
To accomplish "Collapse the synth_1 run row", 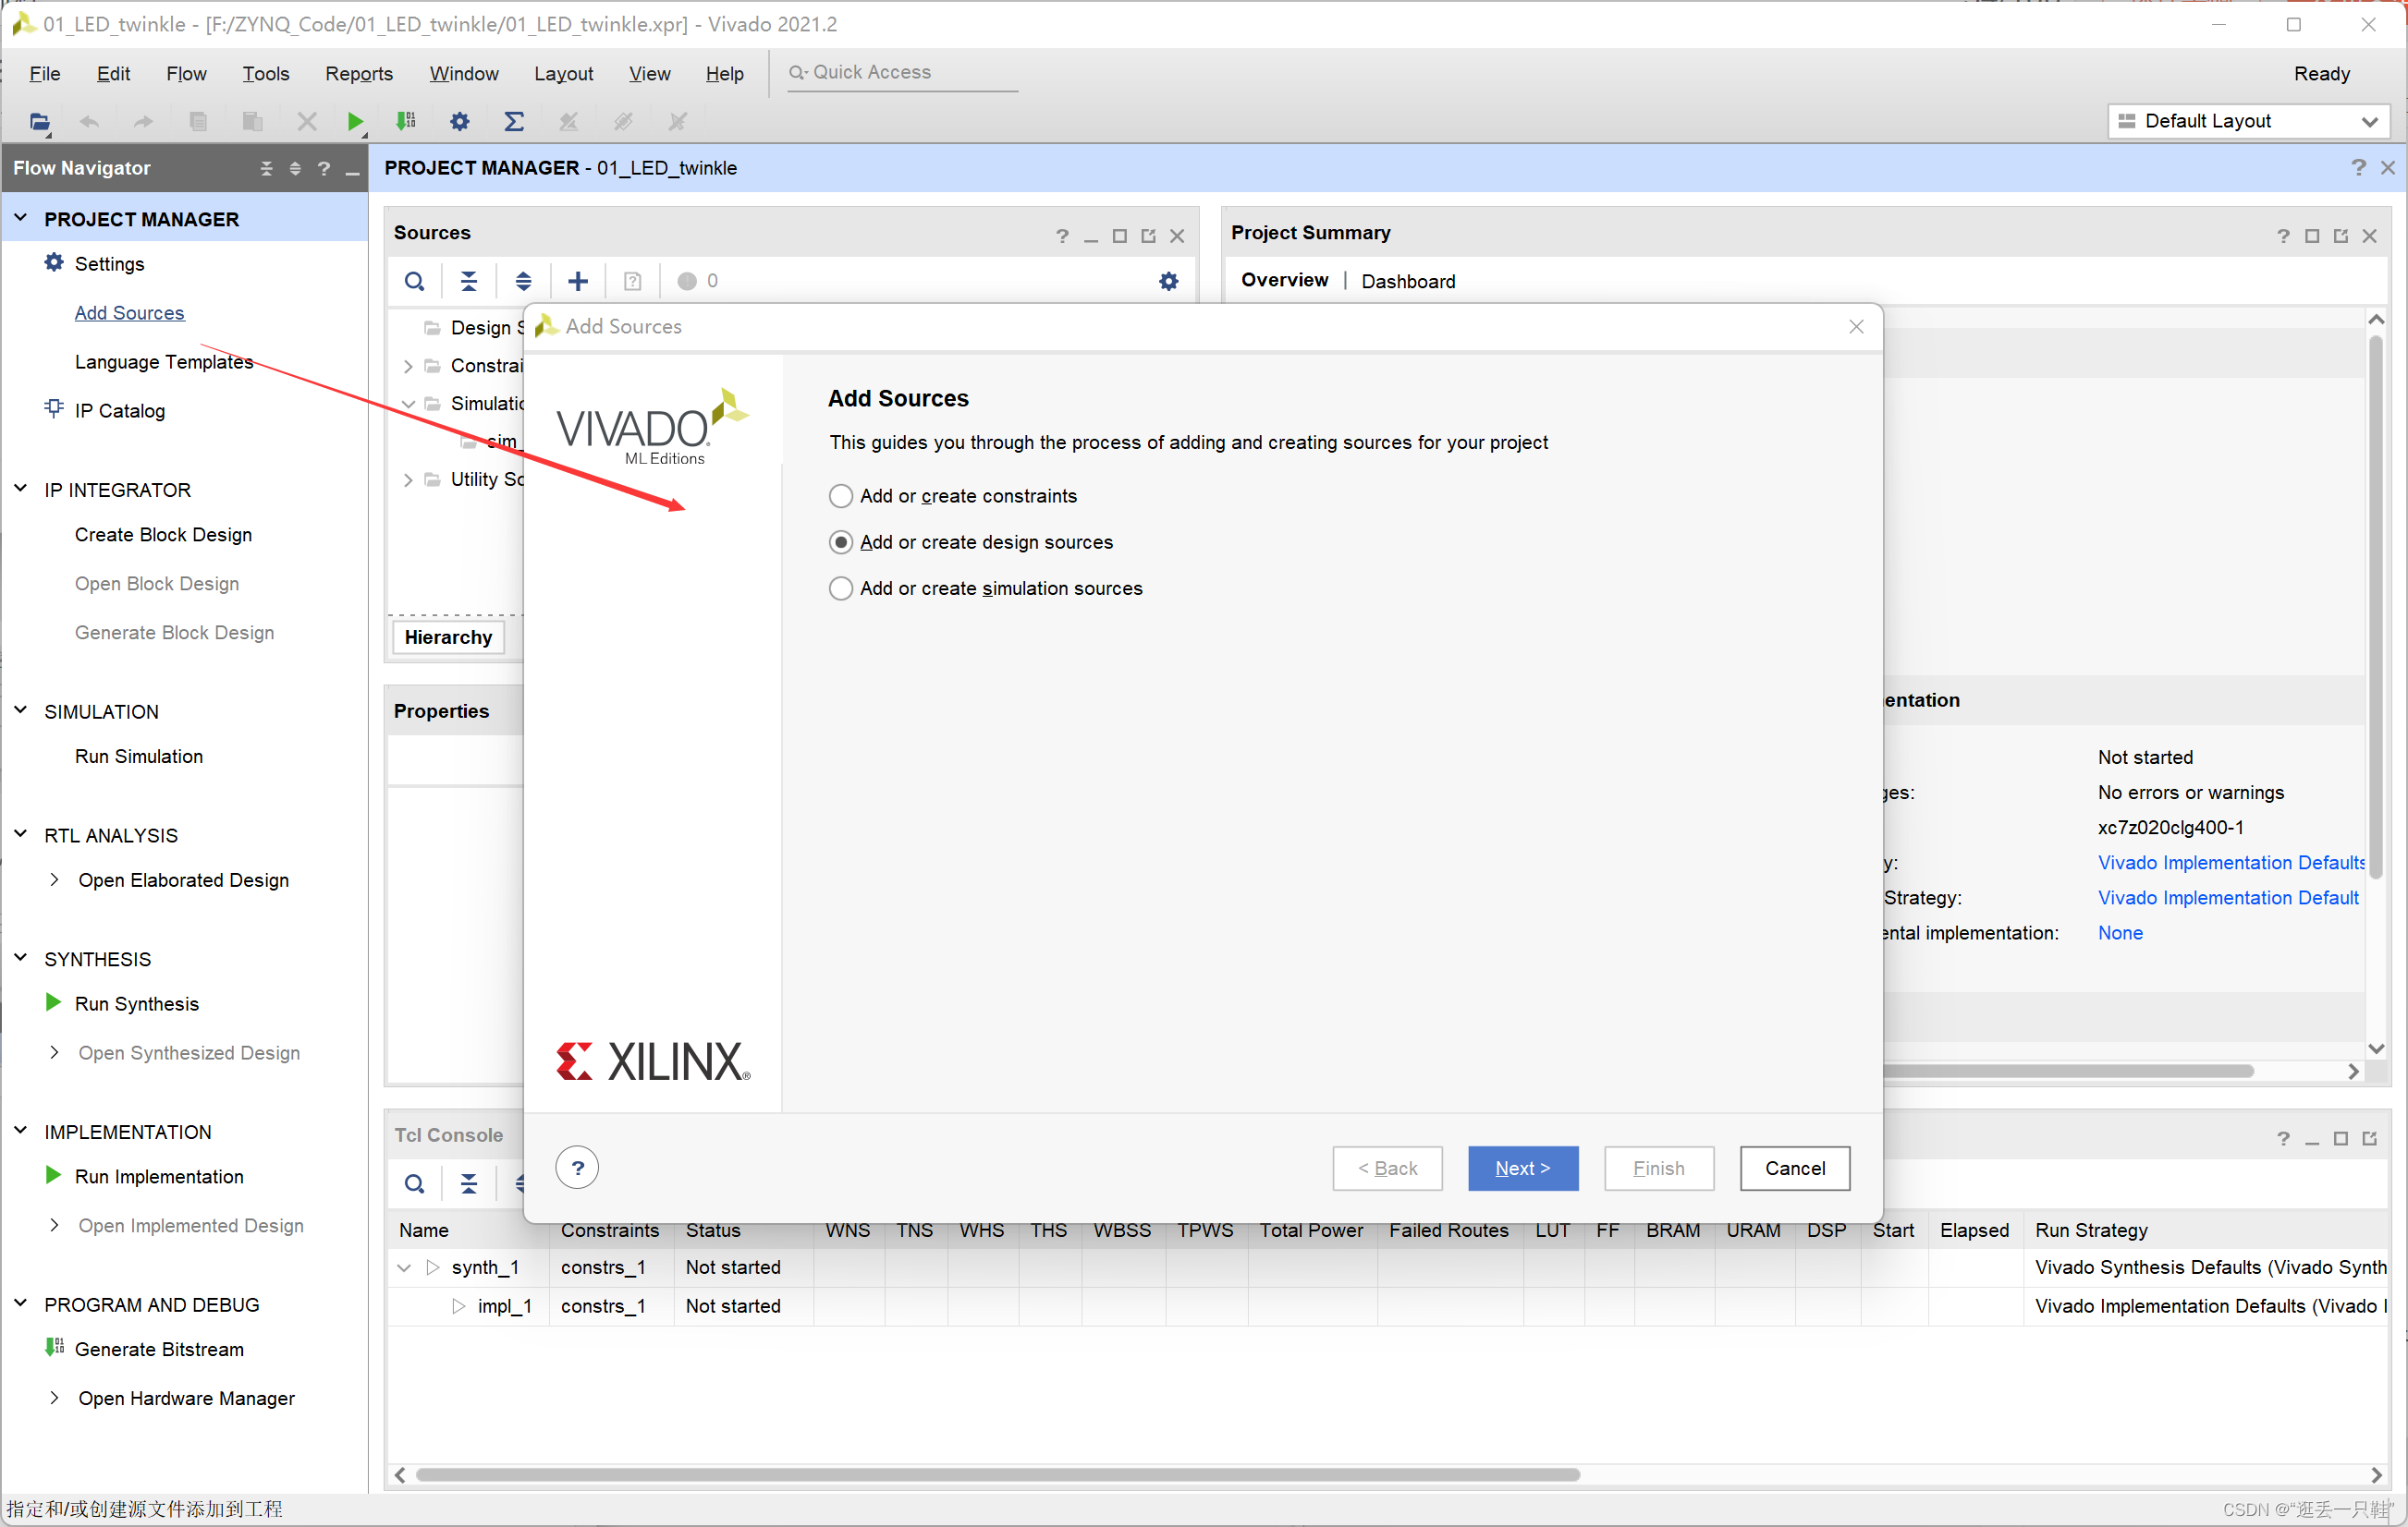I will tap(404, 1268).
